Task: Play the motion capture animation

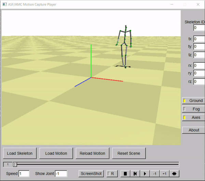Action: point(145,174)
